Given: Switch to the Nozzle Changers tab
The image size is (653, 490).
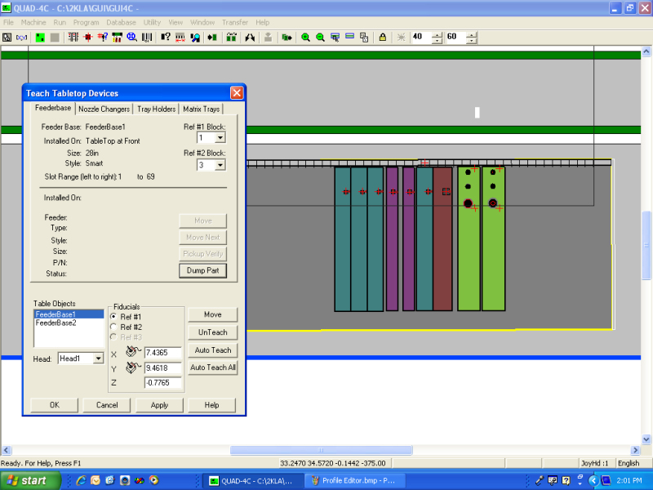Looking at the screenshot, I should pyautogui.click(x=104, y=109).
